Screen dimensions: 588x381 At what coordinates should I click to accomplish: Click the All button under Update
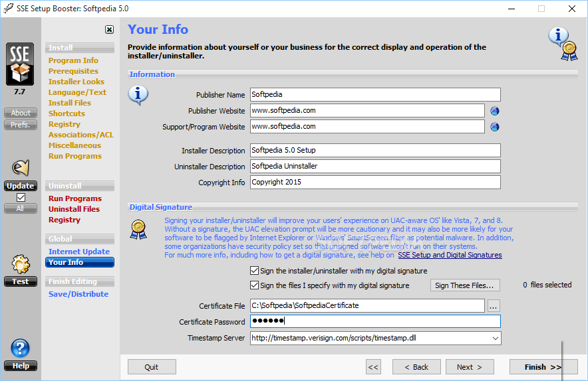pos(21,208)
